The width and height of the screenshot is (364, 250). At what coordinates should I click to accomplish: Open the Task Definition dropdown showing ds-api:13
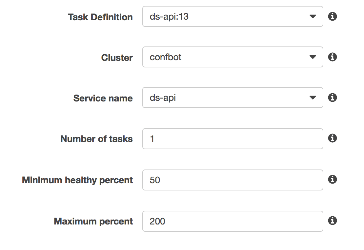[226, 16]
